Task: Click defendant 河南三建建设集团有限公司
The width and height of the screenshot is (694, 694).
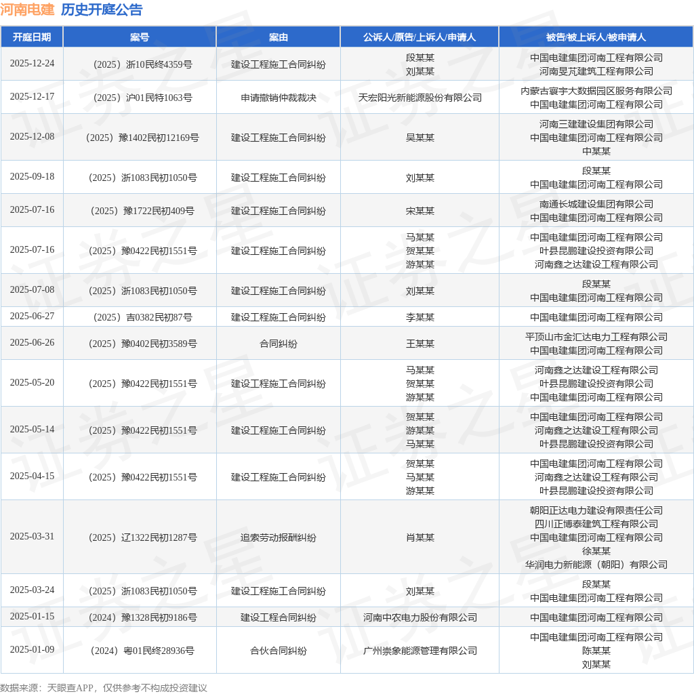Action: tap(596, 125)
